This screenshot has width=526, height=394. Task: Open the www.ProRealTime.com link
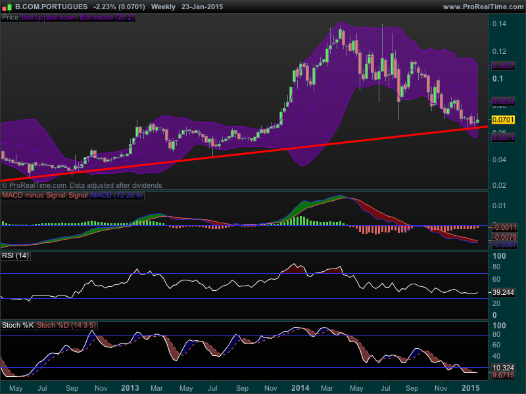[483, 7]
